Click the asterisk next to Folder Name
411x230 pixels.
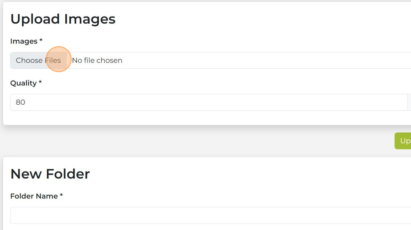61,196
